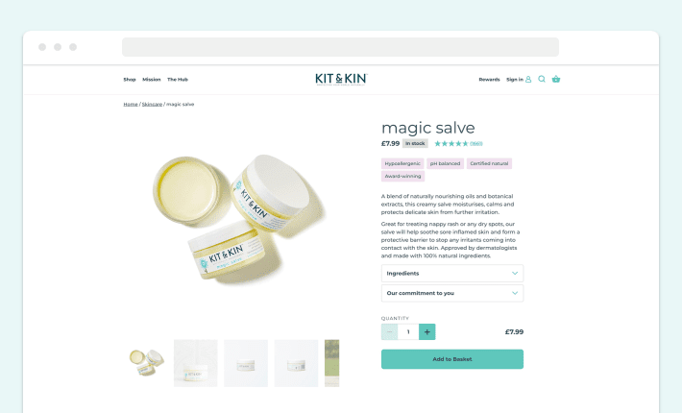Increase quantity with the plus button

coord(427,331)
